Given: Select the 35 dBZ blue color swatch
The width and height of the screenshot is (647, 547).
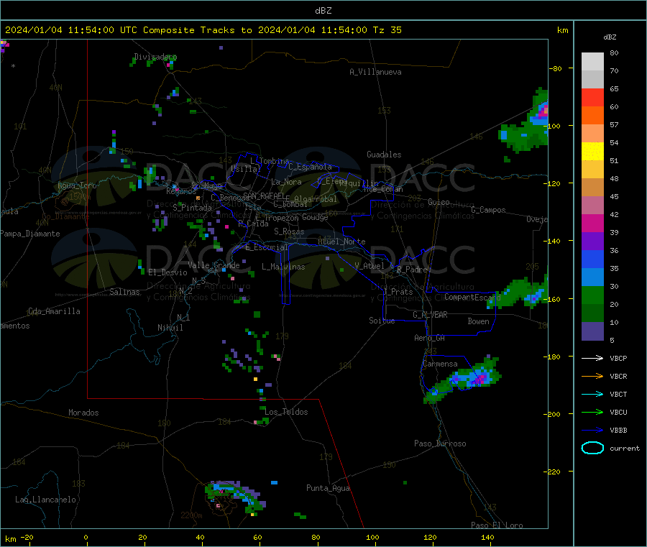Looking at the screenshot, I should [592, 259].
